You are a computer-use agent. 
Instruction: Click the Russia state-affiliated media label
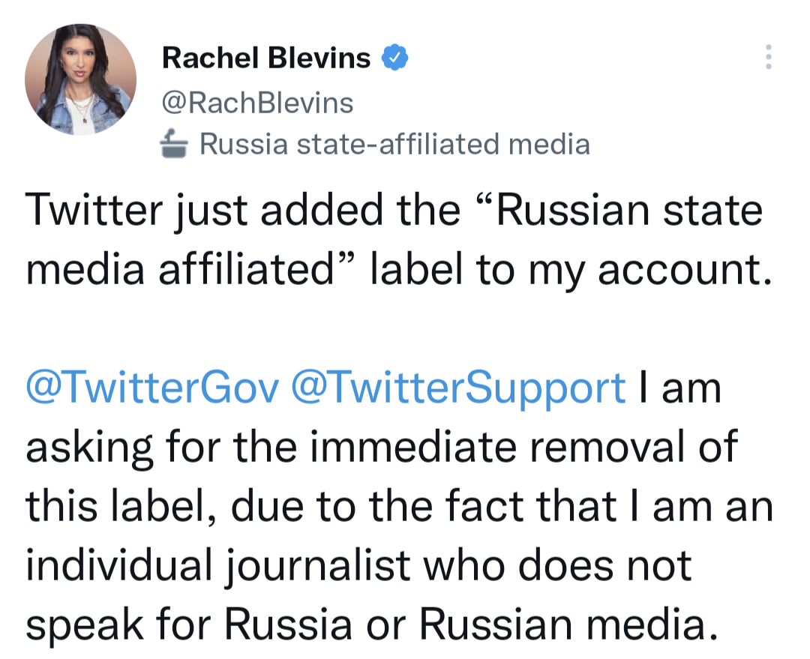394,144
